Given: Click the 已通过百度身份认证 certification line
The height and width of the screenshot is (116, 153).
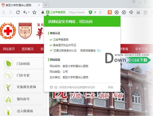Looking at the screenshot, I should tap(63, 50).
